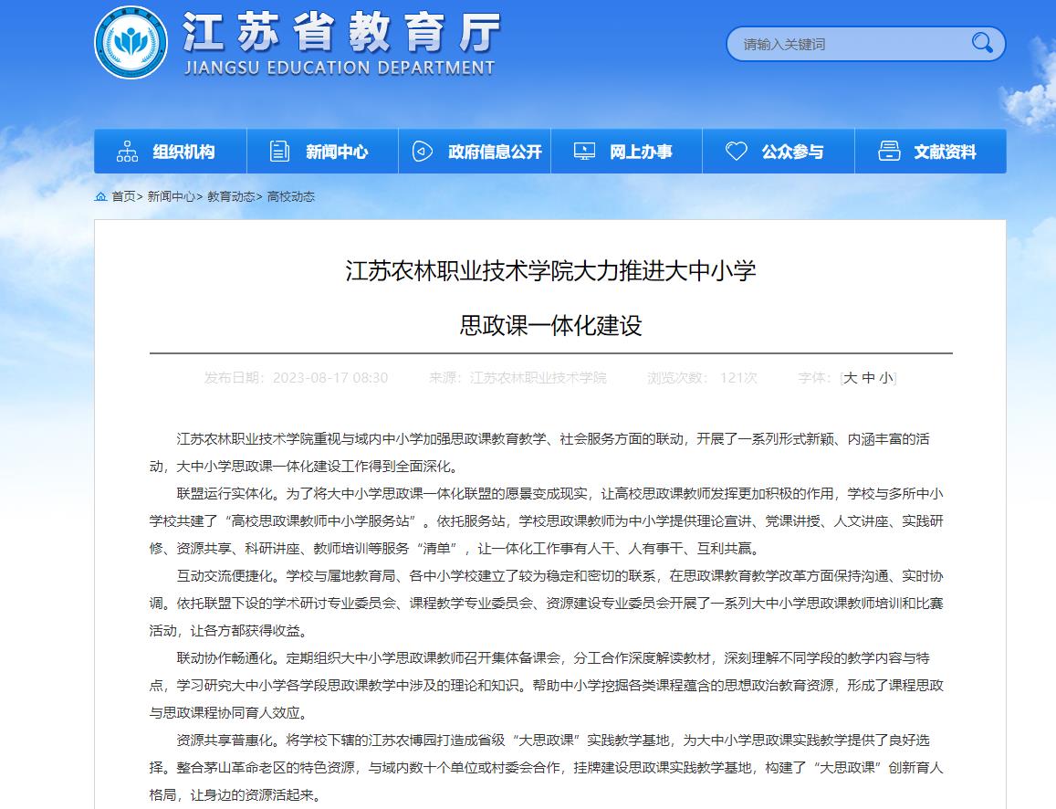Screen dimensions: 1056x809
Task: Click the 网上办事 monitor icon
Action: tap(584, 152)
